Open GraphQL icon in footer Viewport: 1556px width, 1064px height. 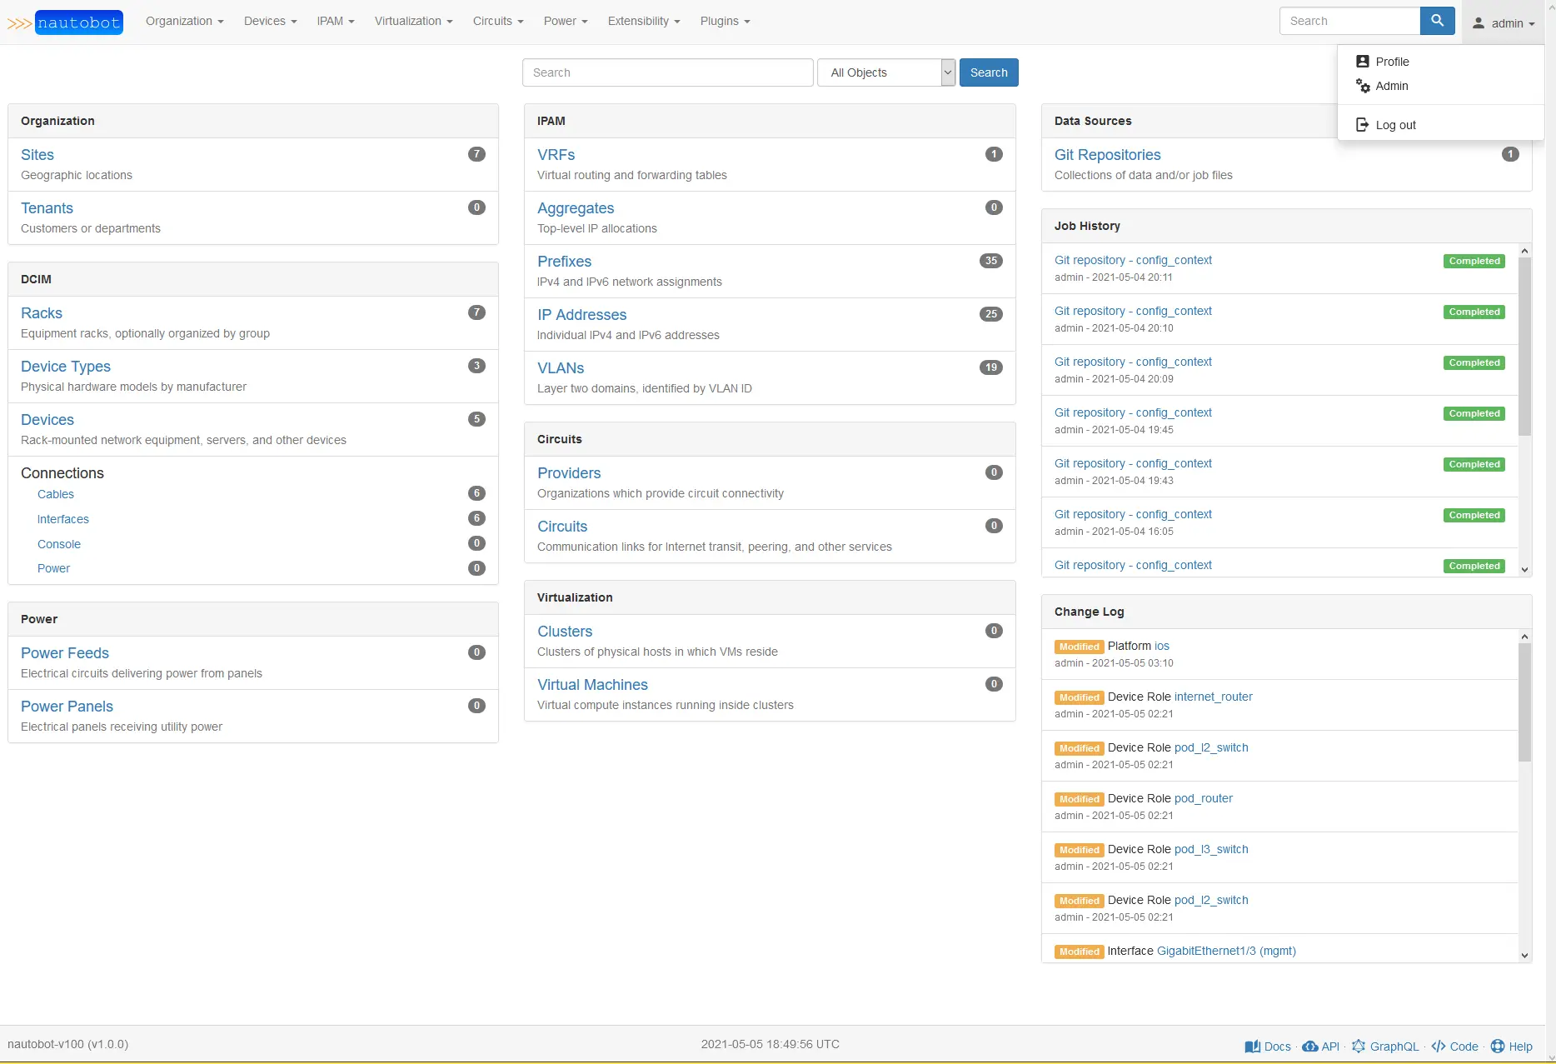tap(1359, 1047)
